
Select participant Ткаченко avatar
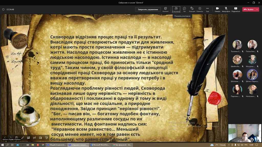click(x=237, y=45)
